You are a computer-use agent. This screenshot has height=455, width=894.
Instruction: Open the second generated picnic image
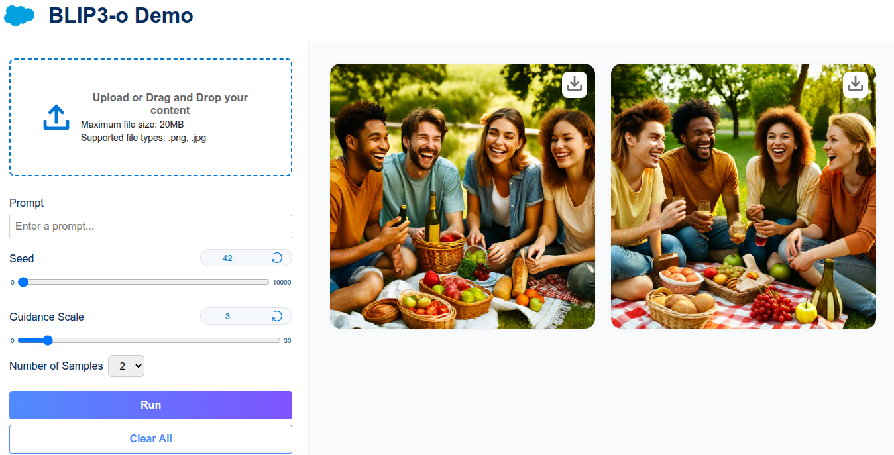click(744, 196)
